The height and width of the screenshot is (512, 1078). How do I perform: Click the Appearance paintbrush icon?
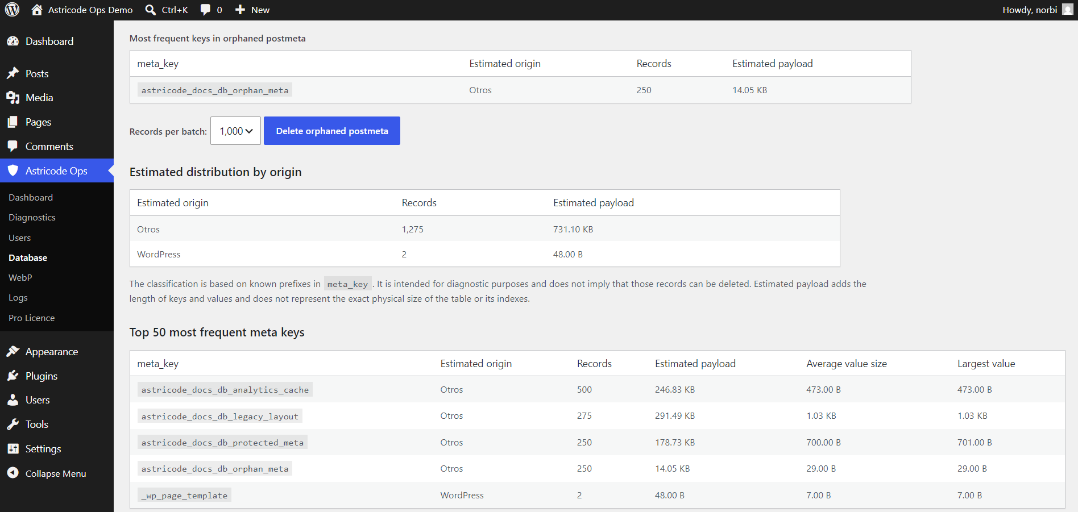click(13, 352)
